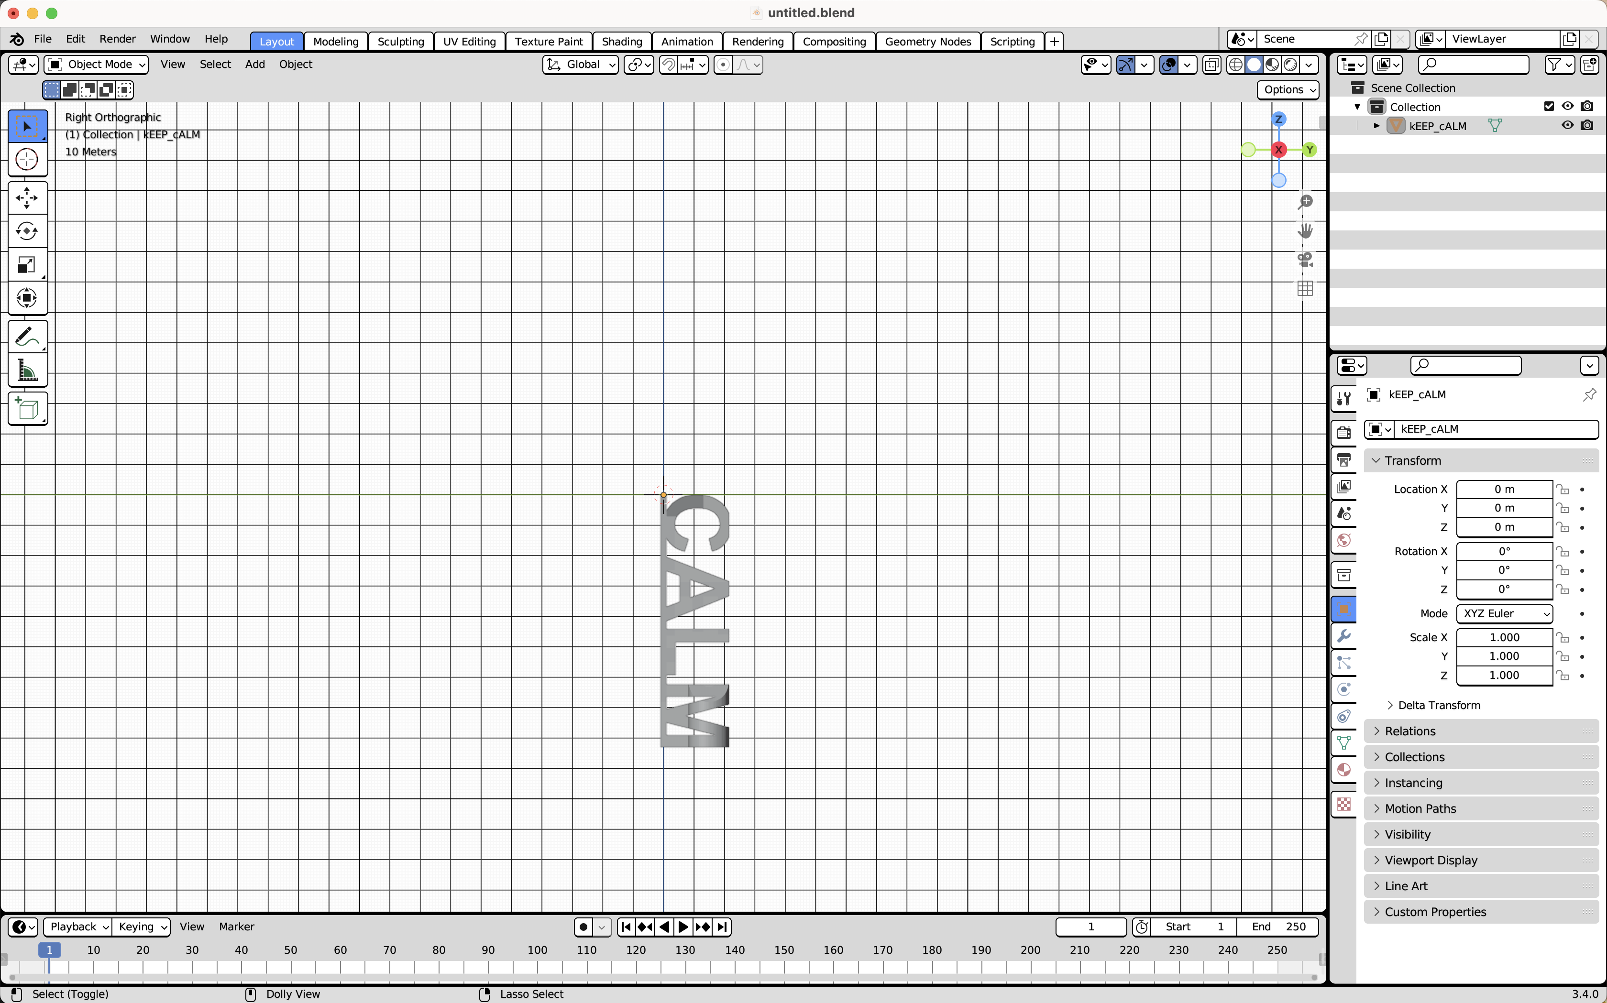Select the Transform tool

[27, 298]
